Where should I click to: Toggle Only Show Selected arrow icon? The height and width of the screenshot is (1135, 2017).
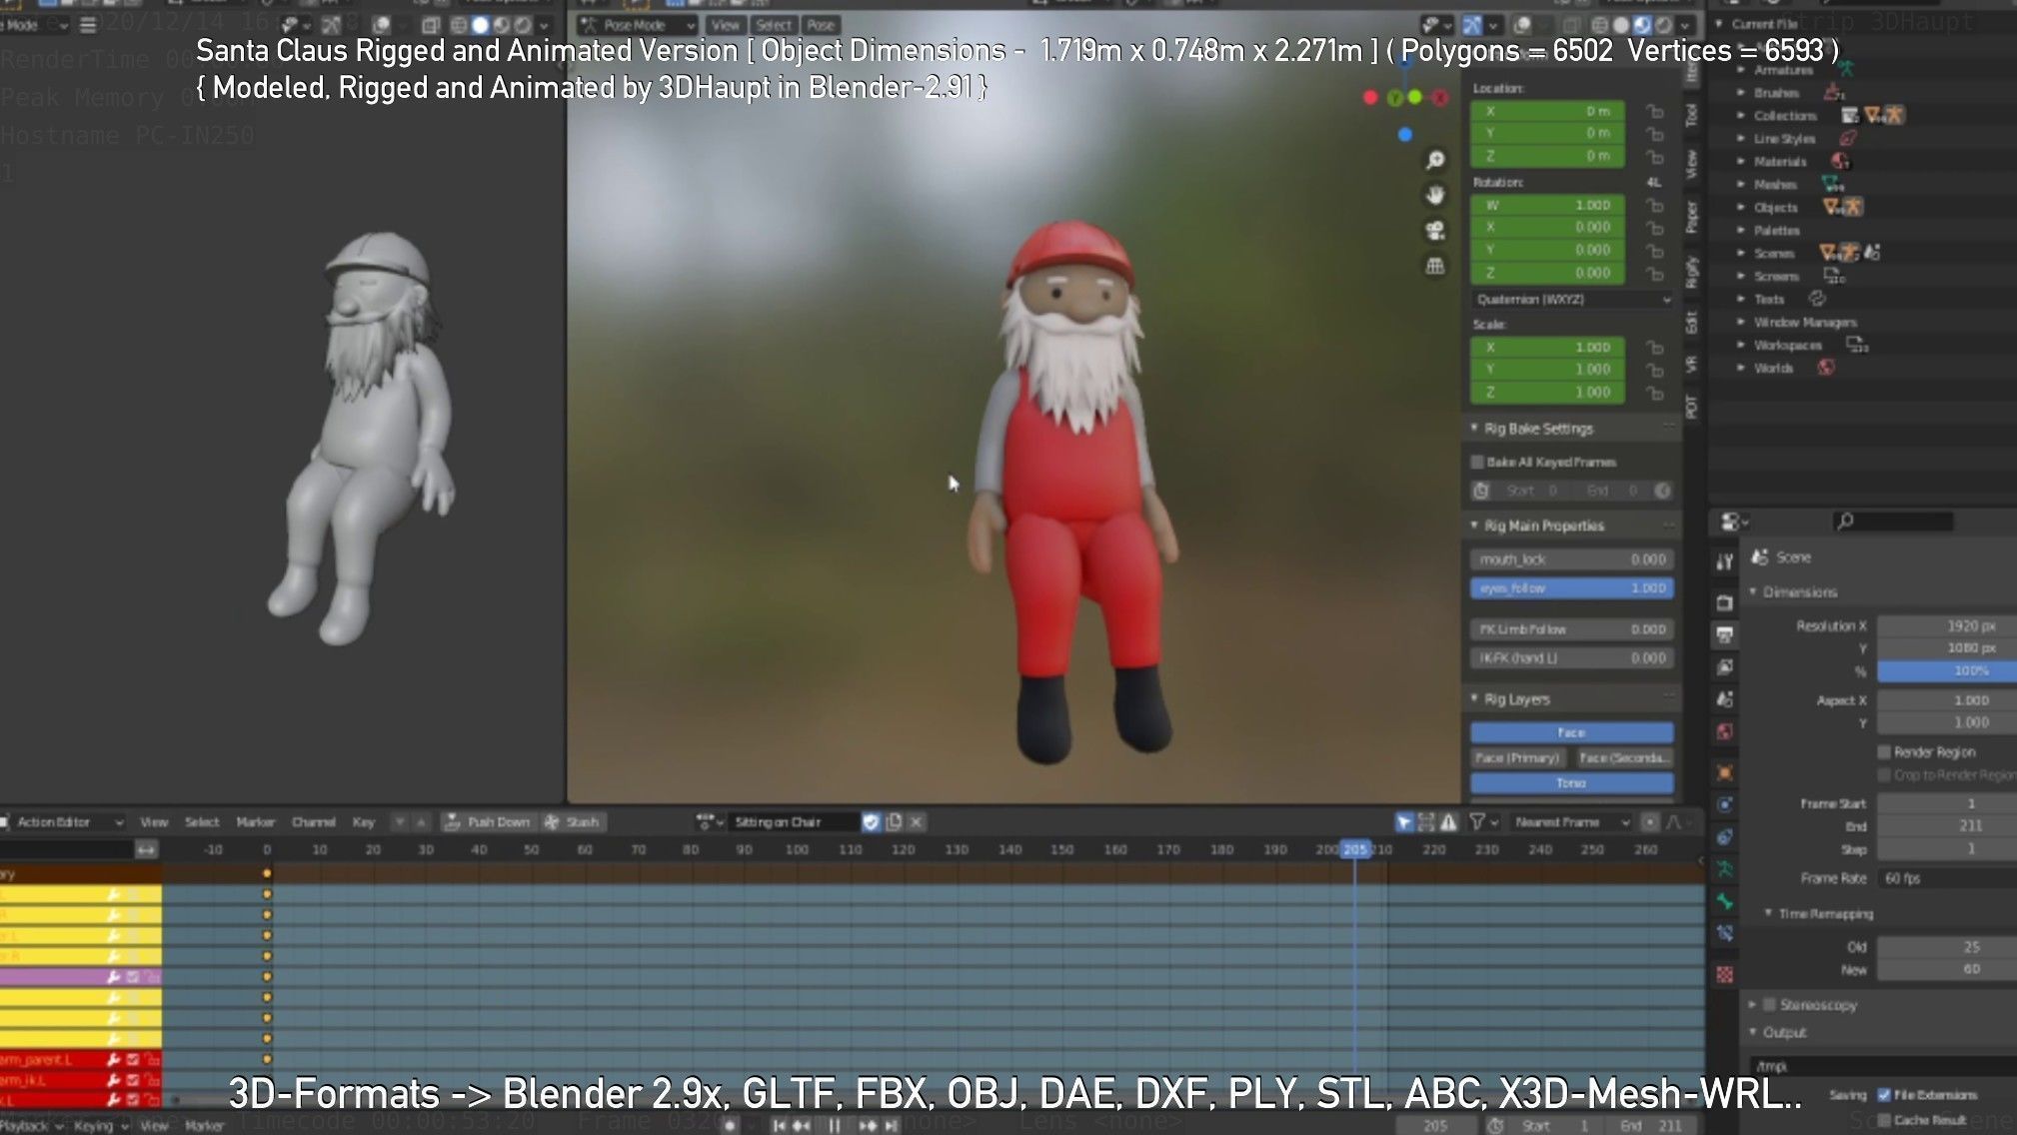[x=1404, y=822]
